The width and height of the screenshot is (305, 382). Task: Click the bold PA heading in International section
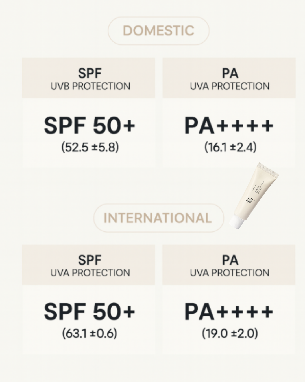pyautogui.click(x=230, y=260)
